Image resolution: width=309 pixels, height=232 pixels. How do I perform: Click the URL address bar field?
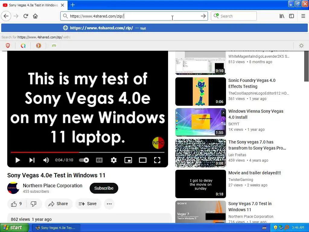[134, 16]
